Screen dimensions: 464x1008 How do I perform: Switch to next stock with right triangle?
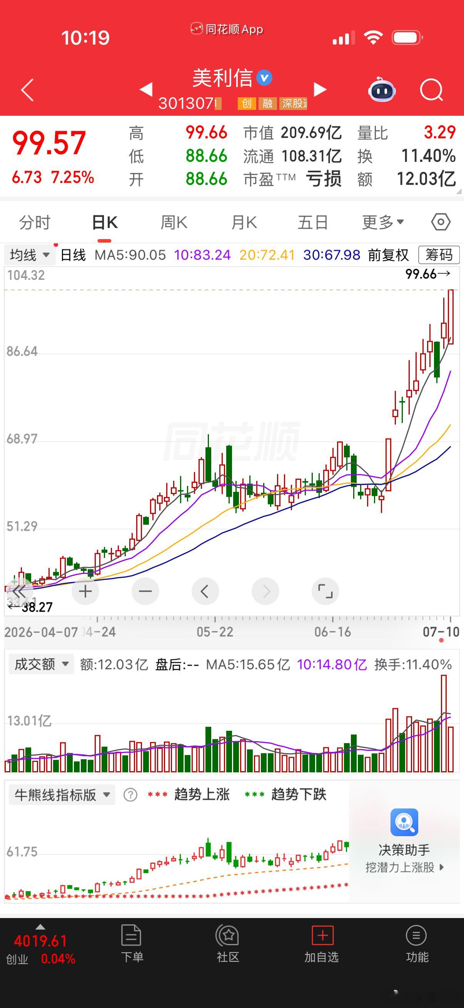(x=320, y=90)
